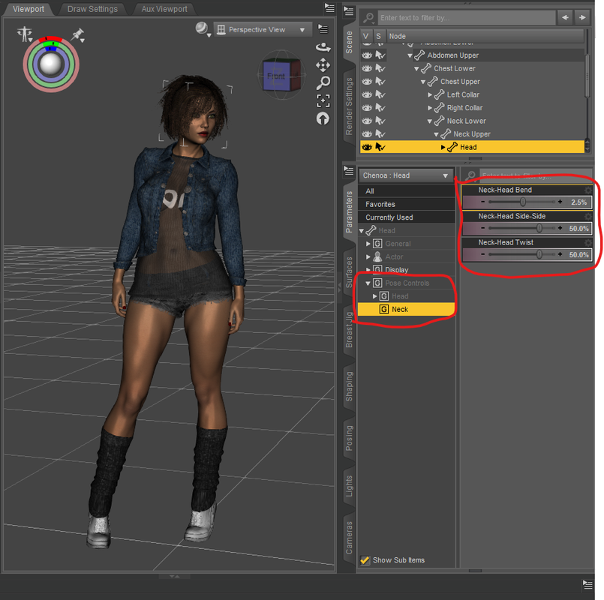Click the Neck-Head Bend settings gear

[x=587, y=190]
